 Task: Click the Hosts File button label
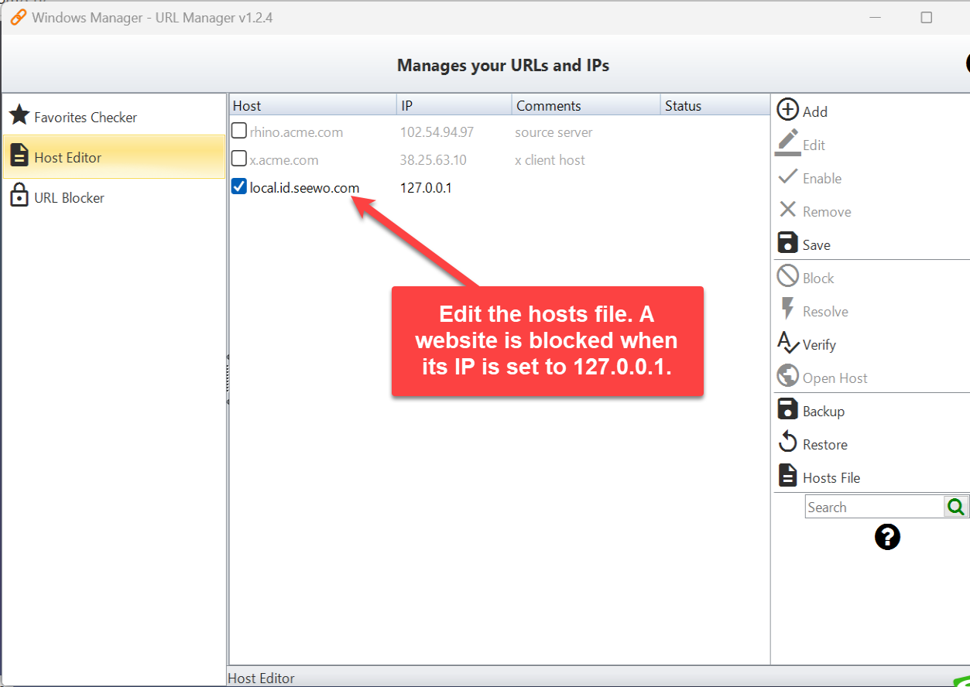831,477
